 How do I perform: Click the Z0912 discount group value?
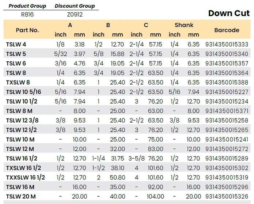click(x=75, y=15)
